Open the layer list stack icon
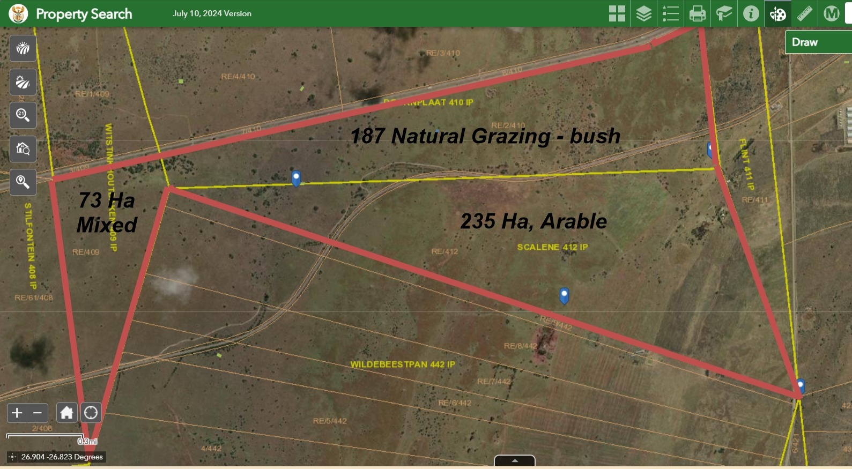The height and width of the screenshot is (469, 852). click(644, 13)
